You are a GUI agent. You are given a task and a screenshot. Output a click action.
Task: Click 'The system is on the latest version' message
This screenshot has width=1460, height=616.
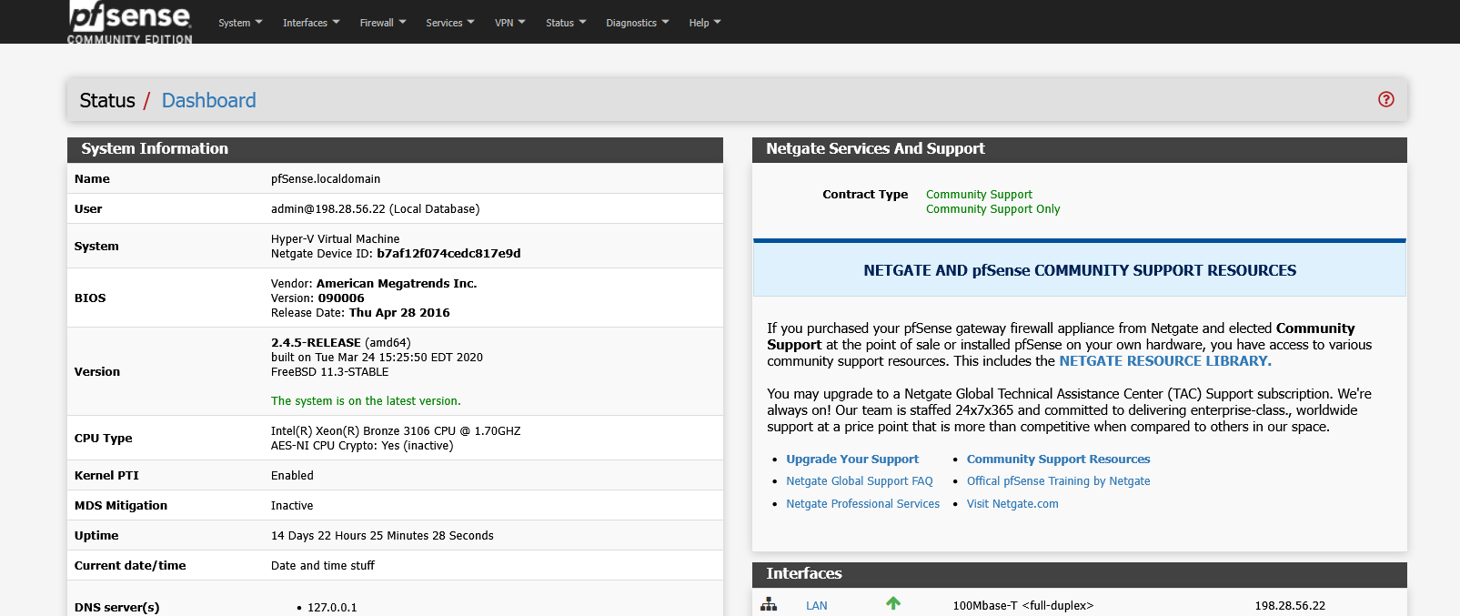point(366,401)
